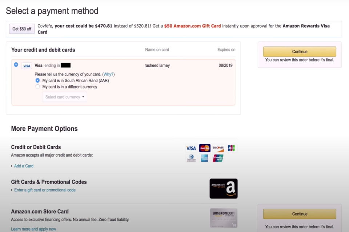Expand the gift card or promotional code entry

click(44, 190)
